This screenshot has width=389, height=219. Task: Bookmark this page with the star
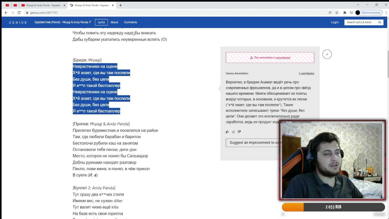coord(337,12)
